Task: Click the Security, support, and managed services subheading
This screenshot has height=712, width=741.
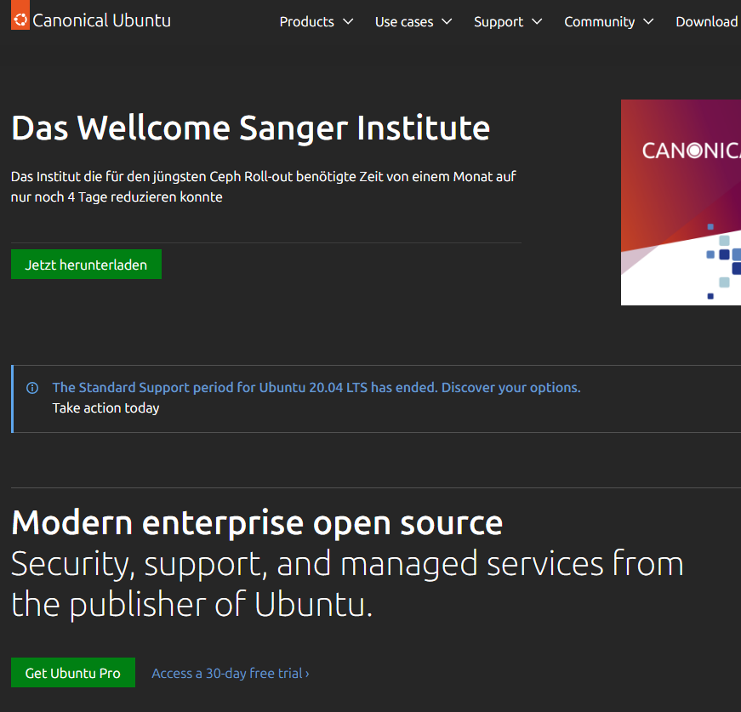Action: click(347, 584)
